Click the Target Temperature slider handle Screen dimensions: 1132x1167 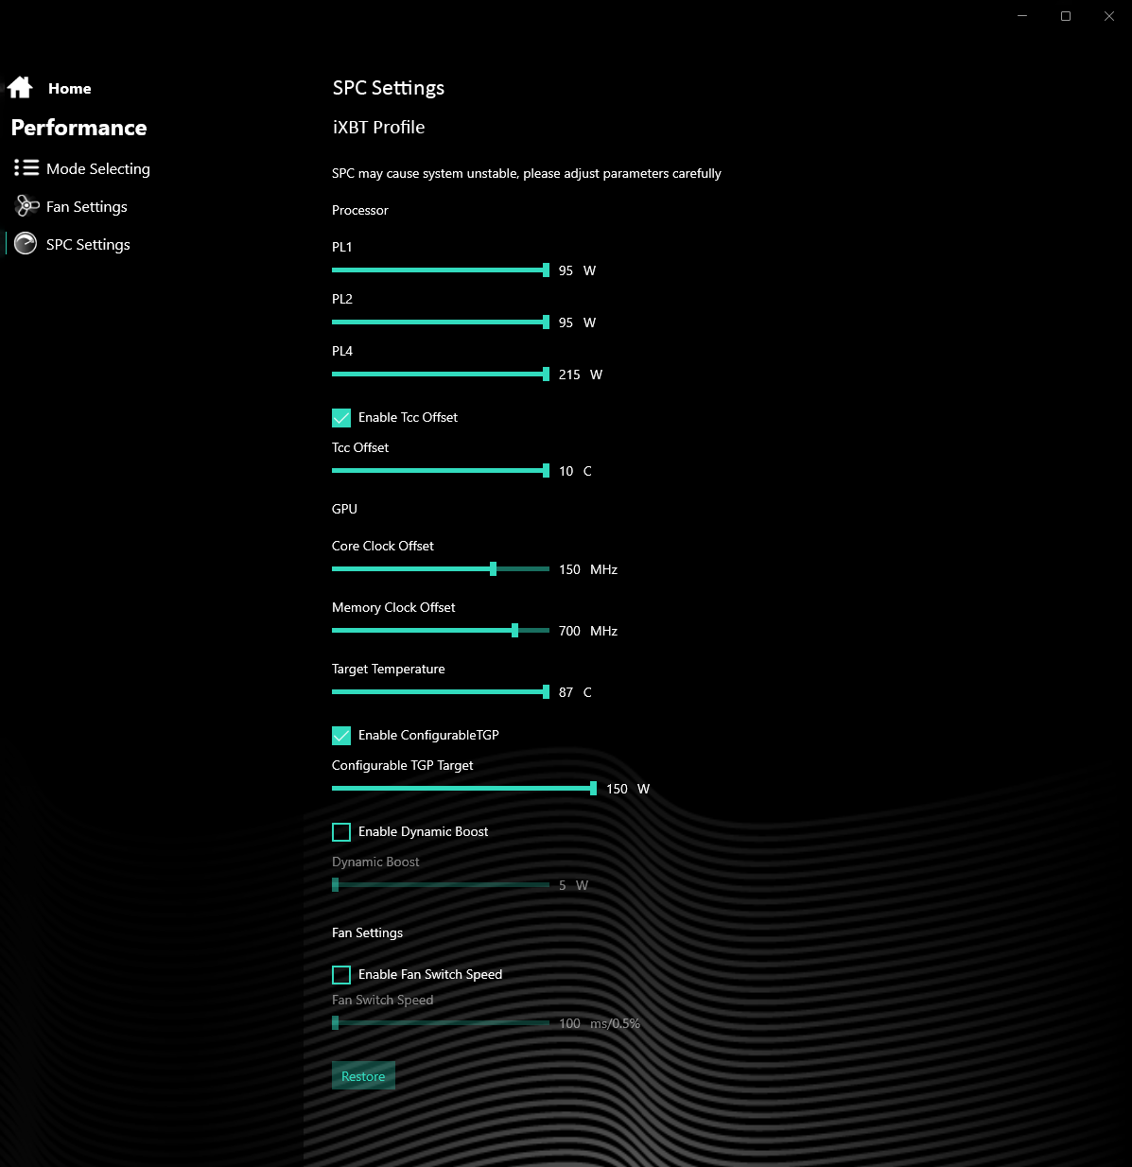[x=546, y=692]
